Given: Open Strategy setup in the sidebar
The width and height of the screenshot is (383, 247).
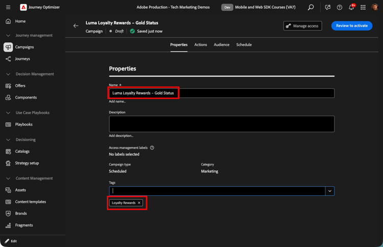Looking at the screenshot, I should (x=27, y=163).
